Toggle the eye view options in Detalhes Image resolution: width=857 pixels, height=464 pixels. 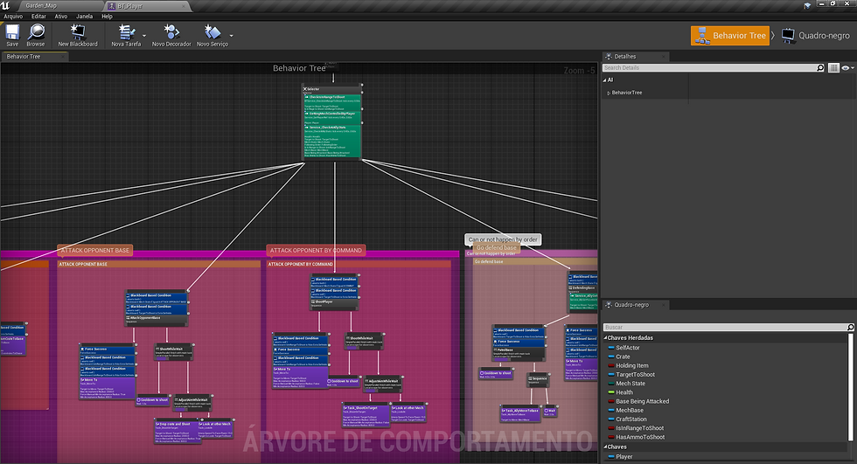click(x=847, y=67)
